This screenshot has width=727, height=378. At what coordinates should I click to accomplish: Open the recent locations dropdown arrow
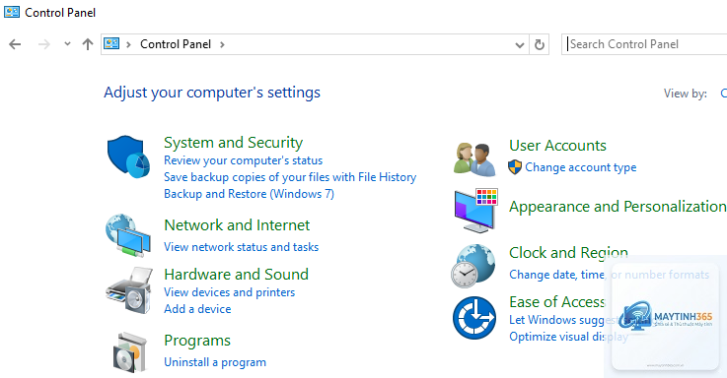pyautogui.click(x=67, y=44)
